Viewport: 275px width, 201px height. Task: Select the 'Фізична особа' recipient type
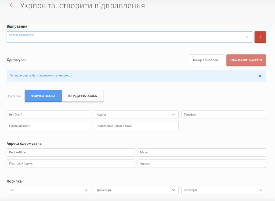43,96
